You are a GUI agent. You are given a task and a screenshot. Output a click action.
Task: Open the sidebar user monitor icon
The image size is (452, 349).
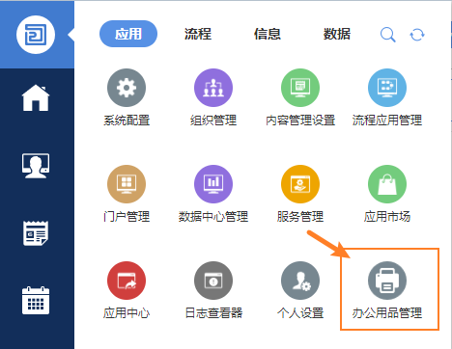click(x=36, y=166)
